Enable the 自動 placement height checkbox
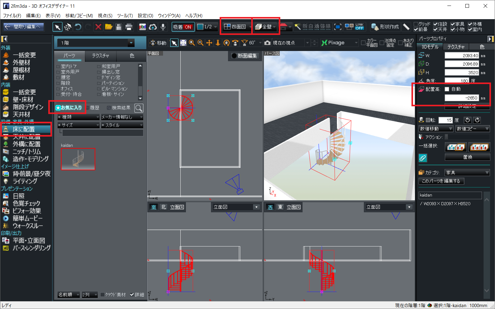Viewport: 495px width, 309px height. pyautogui.click(x=447, y=89)
